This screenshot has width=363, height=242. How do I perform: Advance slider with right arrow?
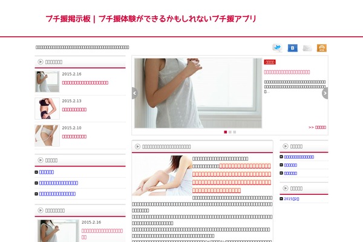(x=325, y=93)
